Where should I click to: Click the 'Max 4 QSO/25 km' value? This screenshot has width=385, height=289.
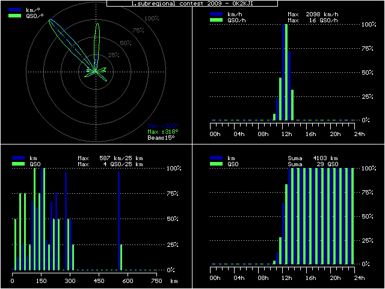click(110, 164)
